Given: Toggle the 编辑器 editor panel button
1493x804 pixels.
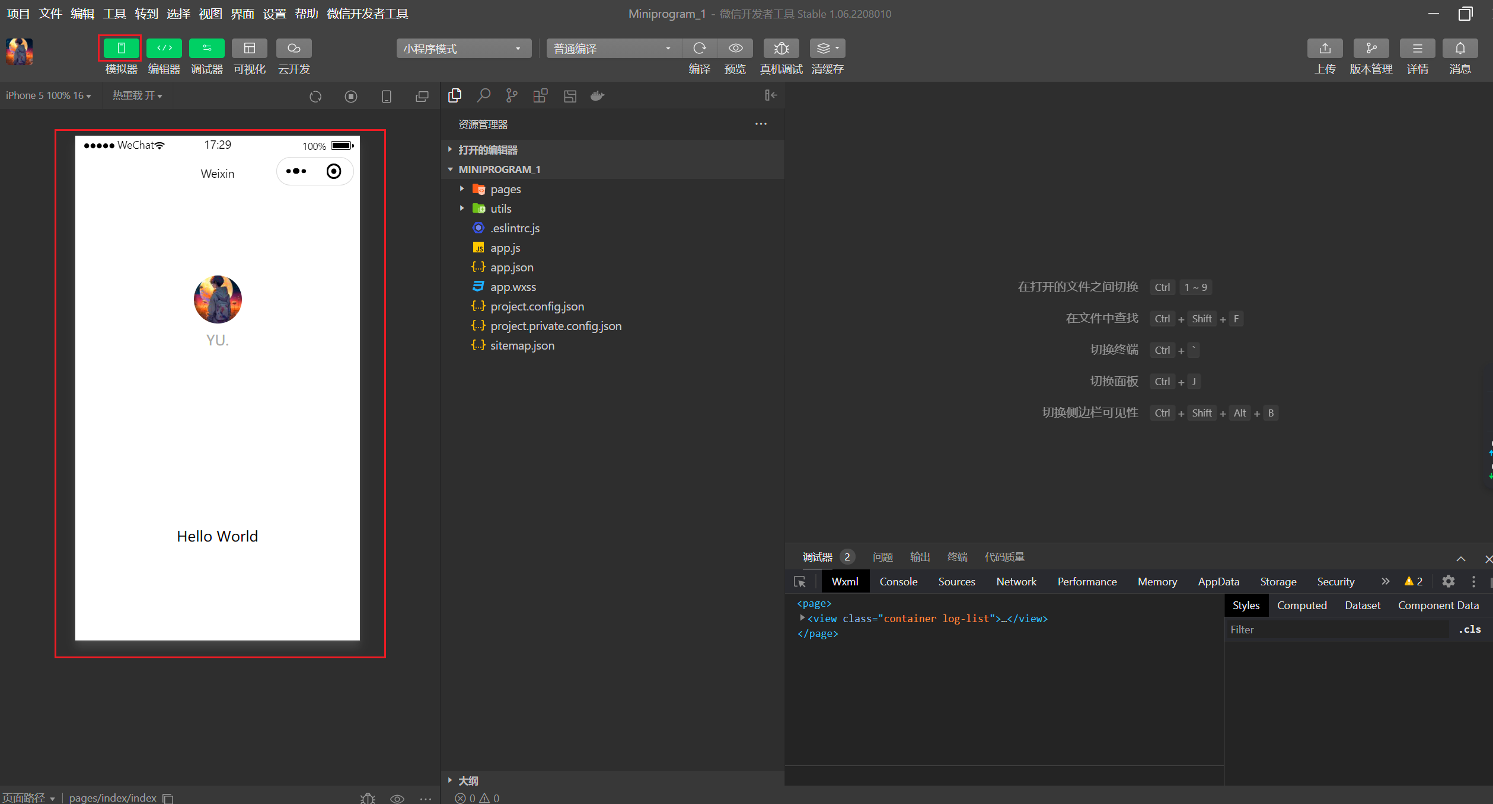Looking at the screenshot, I should coord(164,48).
